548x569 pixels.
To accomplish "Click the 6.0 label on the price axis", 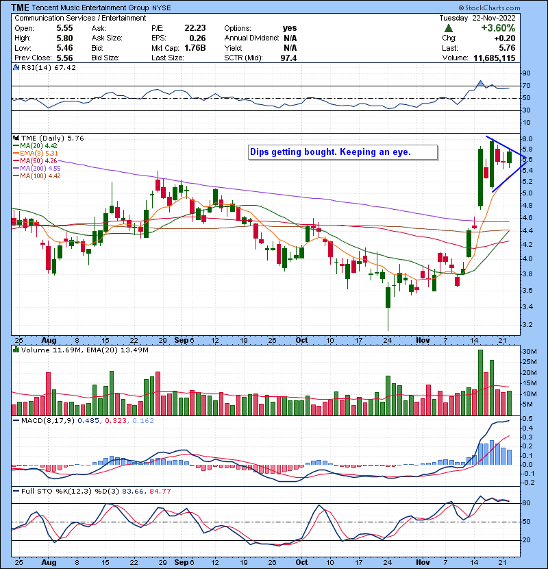I will [x=527, y=139].
